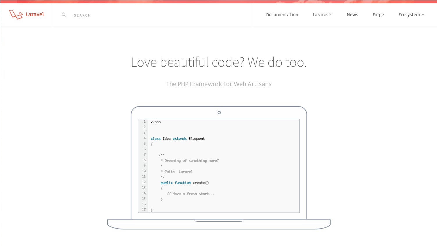Click line number 12 in the gutter
437x246 pixels.
pyautogui.click(x=144, y=182)
